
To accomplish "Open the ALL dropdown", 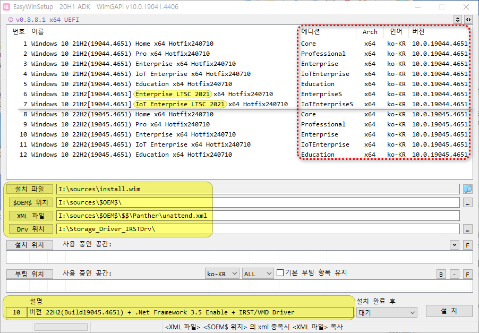I will [258, 274].
